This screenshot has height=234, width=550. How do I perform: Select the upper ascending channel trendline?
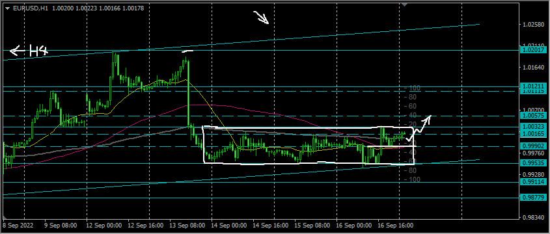(x=242, y=42)
